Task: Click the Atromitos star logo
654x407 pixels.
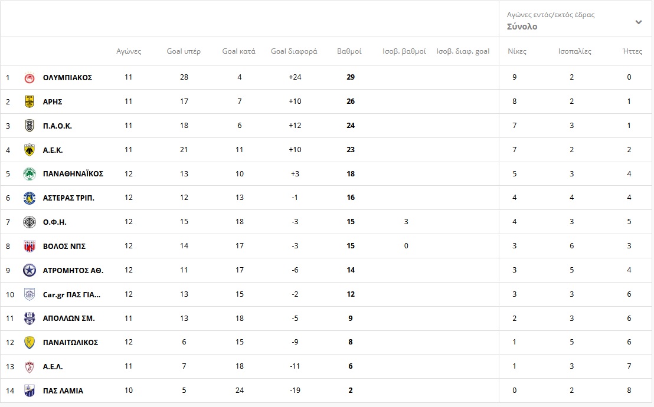Action: click(x=29, y=270)
